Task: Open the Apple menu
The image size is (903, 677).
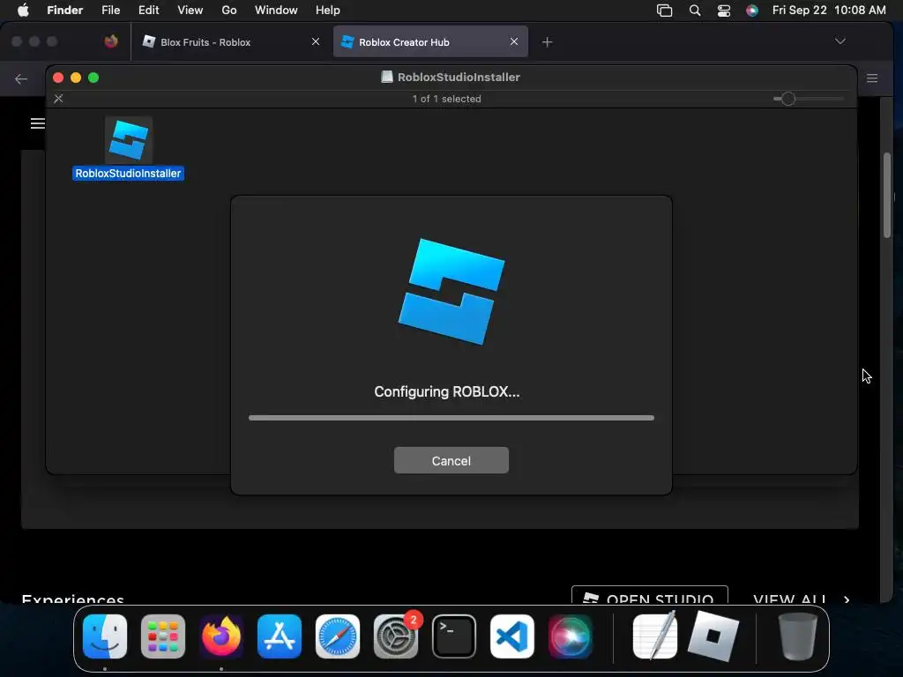Action: click(x=23, y=10)
